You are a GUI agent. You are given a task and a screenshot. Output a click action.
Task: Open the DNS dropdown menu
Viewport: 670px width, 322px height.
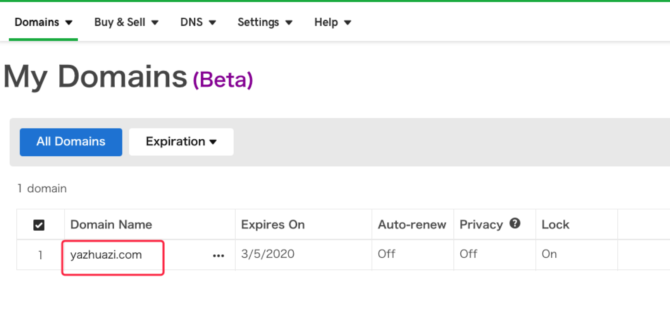pos(198,22)
